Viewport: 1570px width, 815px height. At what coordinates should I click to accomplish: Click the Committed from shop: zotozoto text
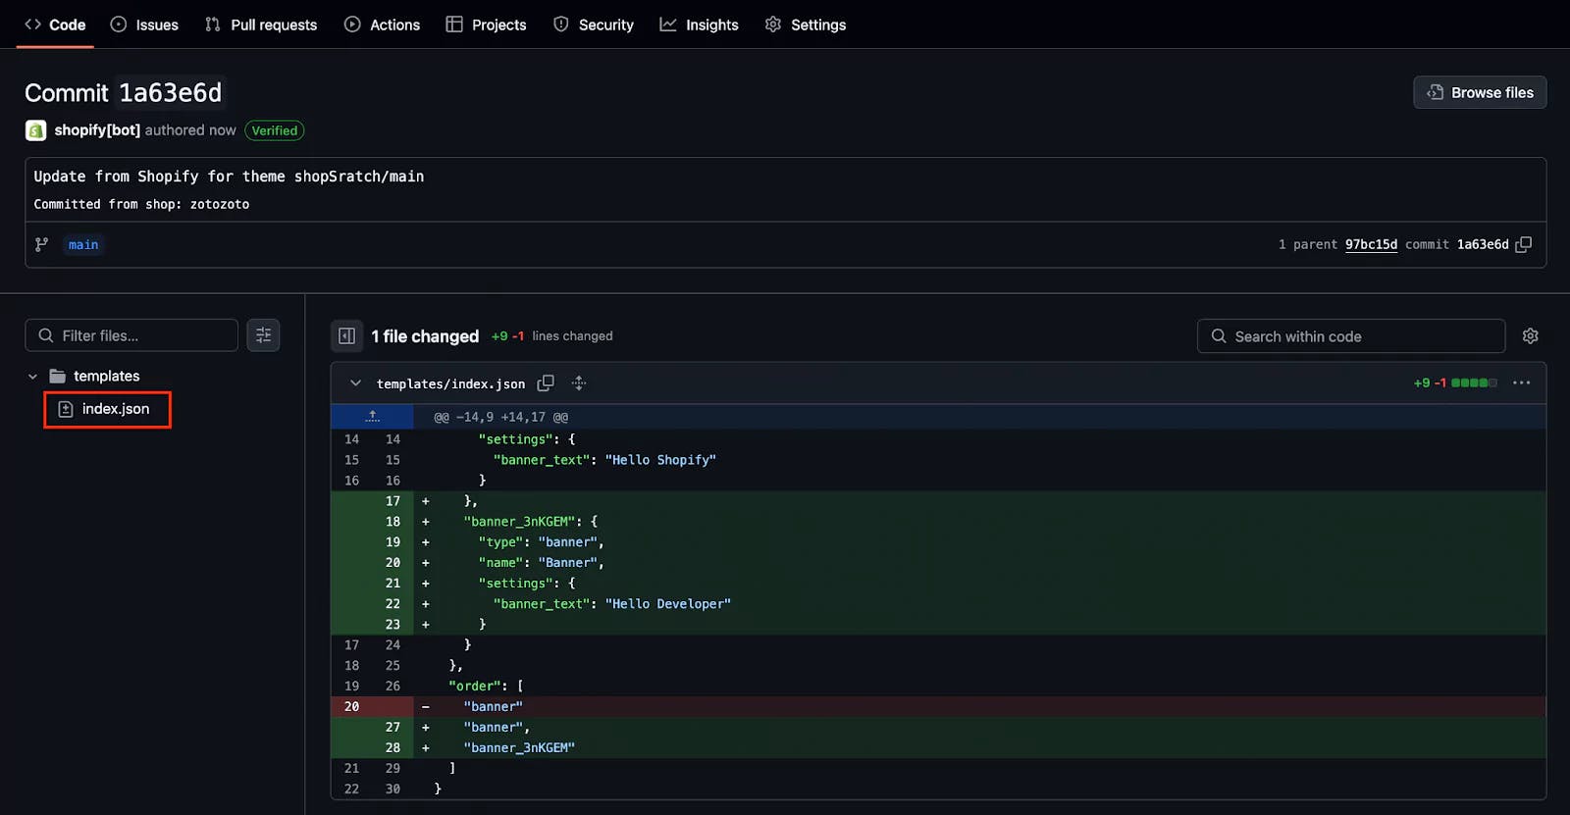(x=141, y=204)
